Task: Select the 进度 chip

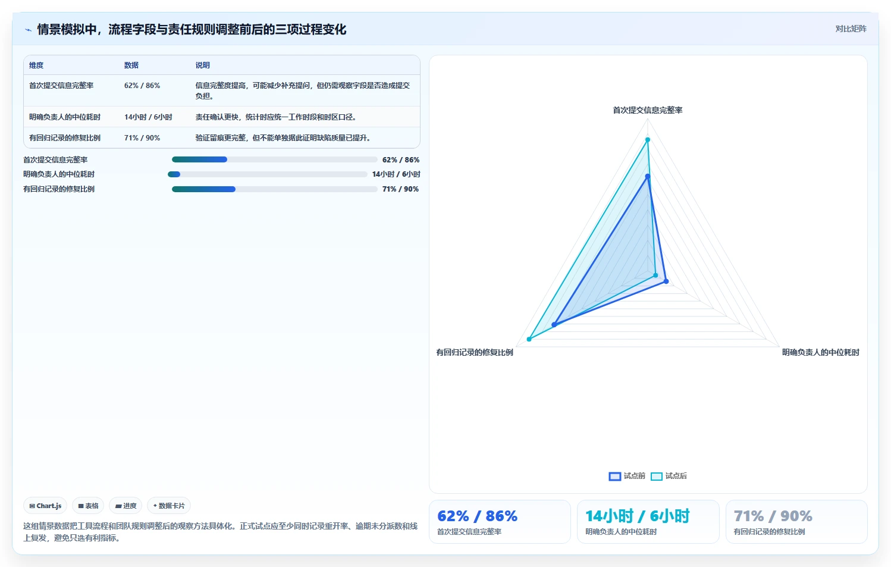Action: [x=126, y=506]
